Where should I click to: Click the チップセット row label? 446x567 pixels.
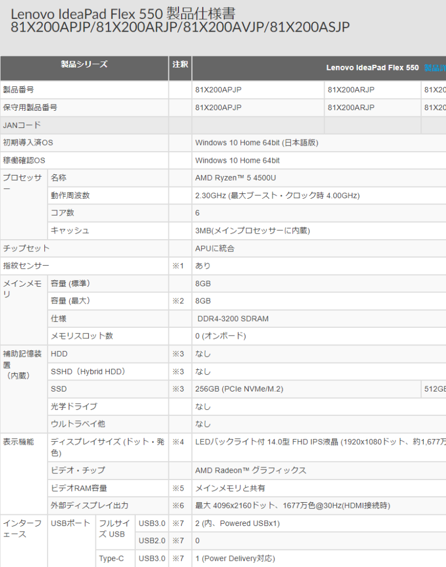(x=26, y=248)
